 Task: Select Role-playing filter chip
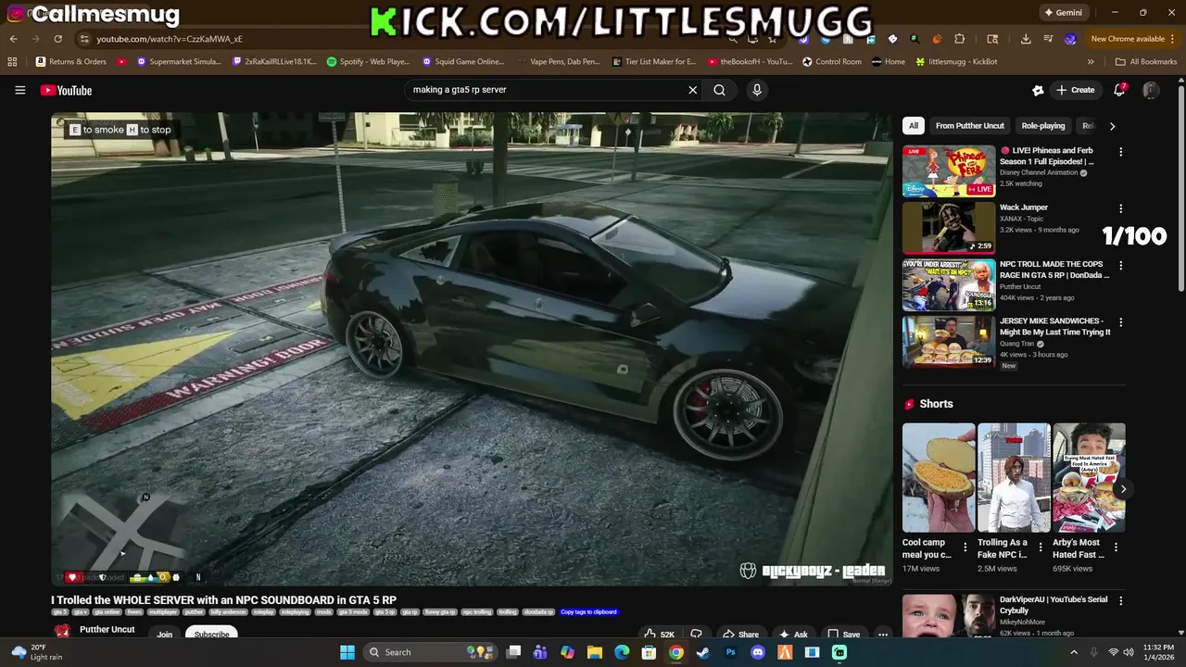pos(1043,126)
